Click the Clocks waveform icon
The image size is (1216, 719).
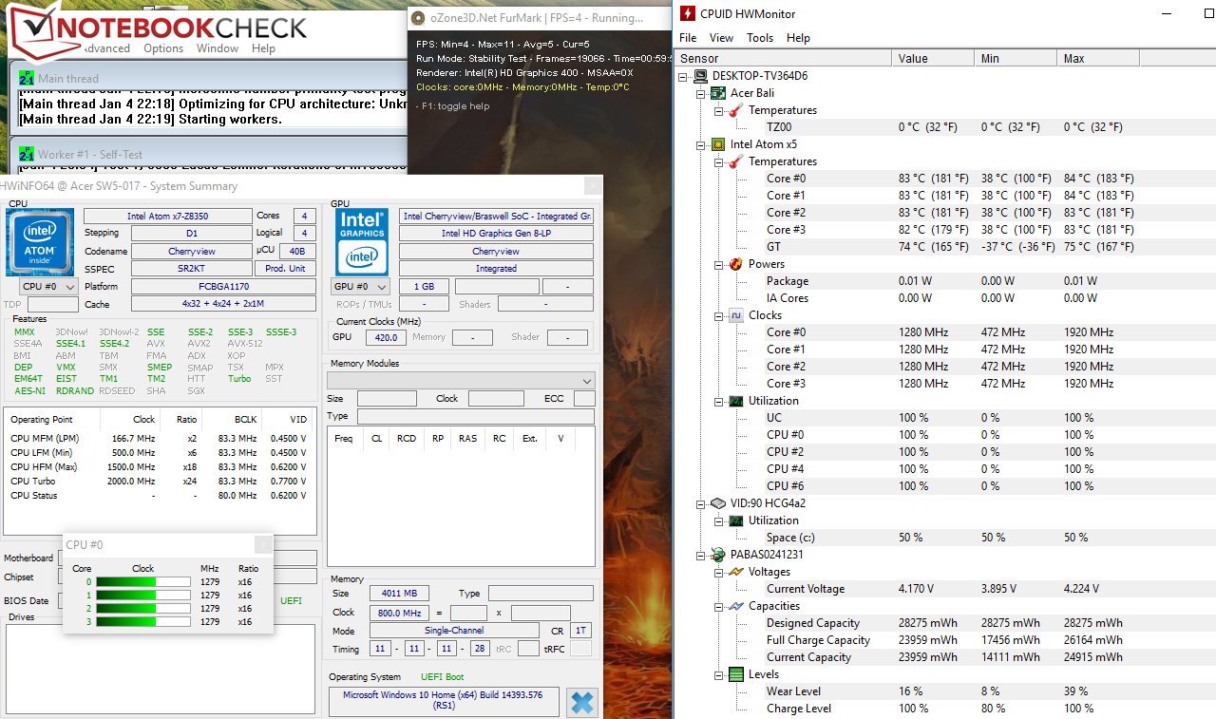tap(736, 315)
